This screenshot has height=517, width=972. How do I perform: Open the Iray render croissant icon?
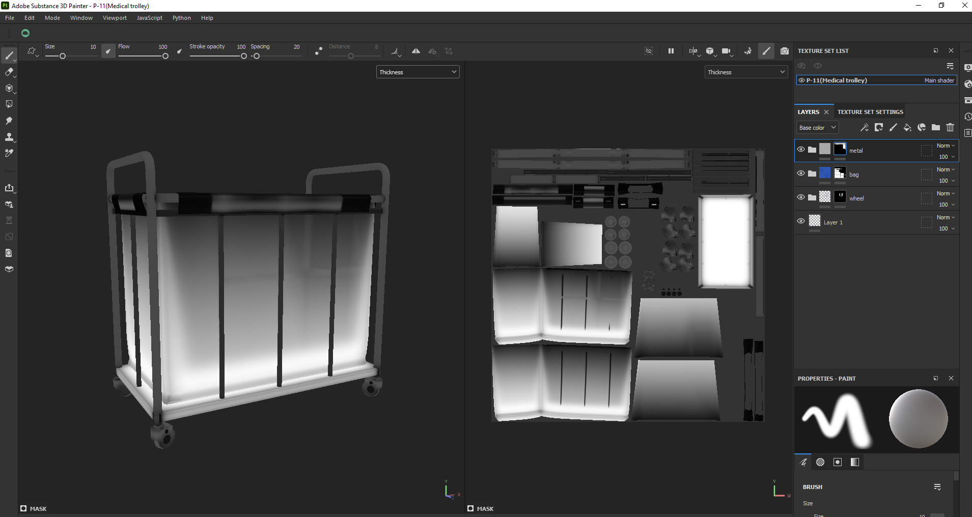747,51
